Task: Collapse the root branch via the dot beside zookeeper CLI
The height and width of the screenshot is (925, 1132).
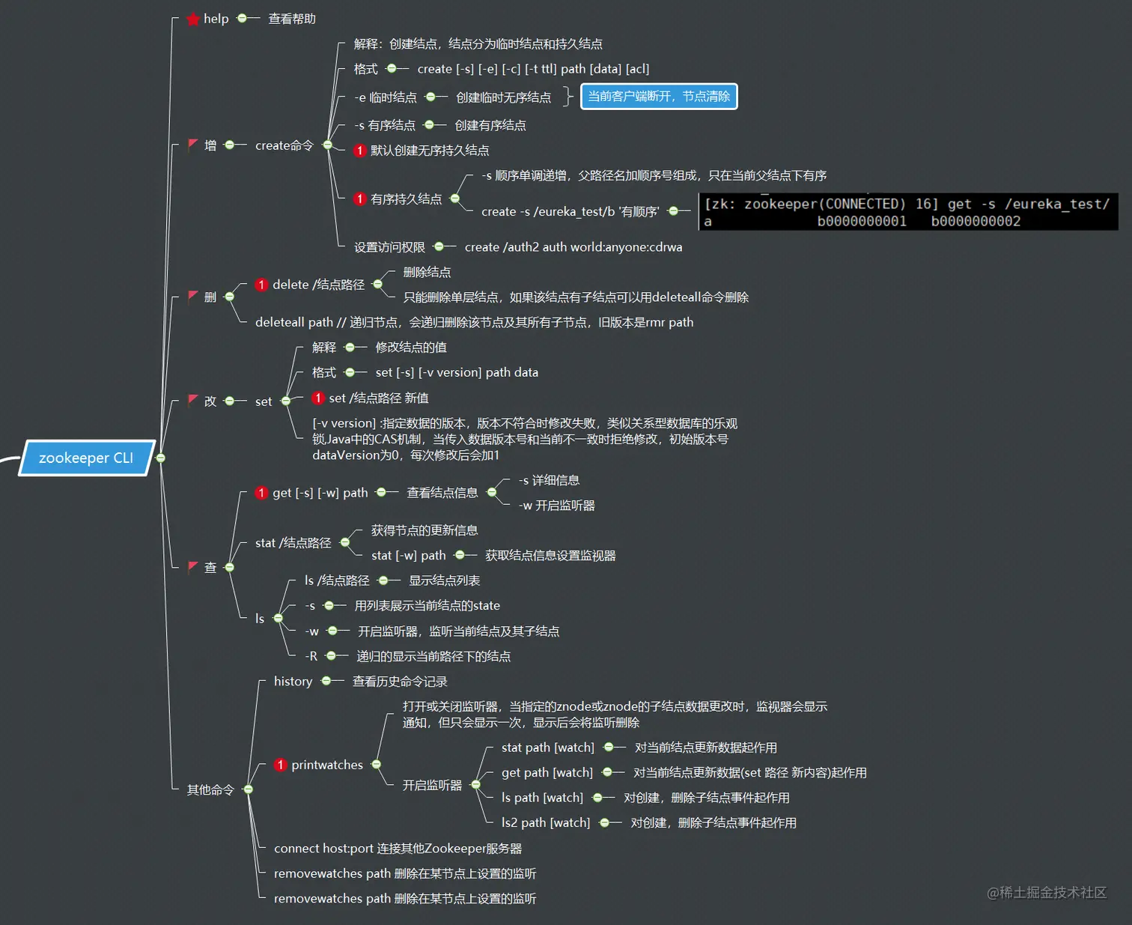Action: click(x=161, y=458)
